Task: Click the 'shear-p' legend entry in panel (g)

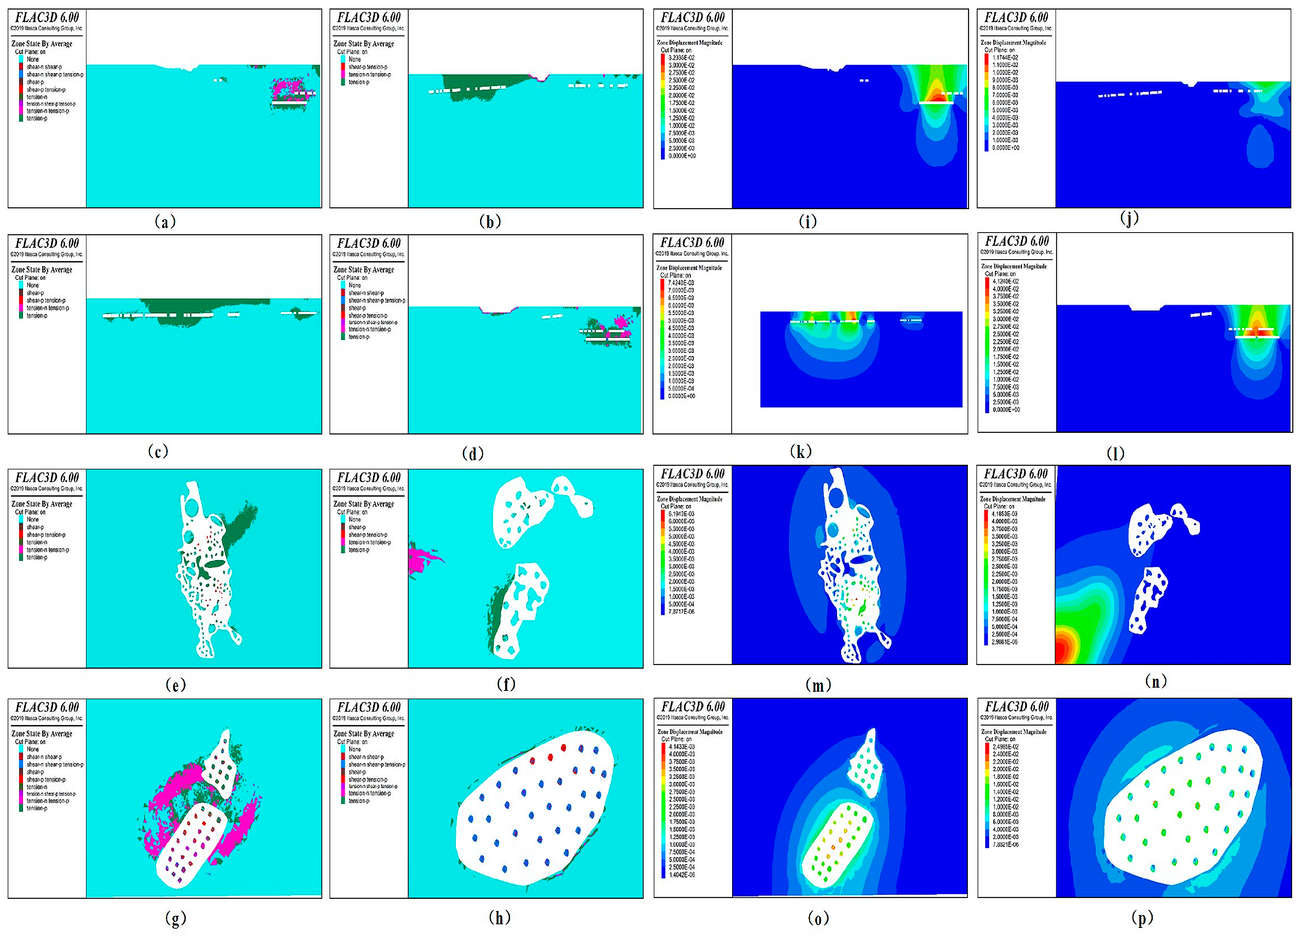Action: 35,772
